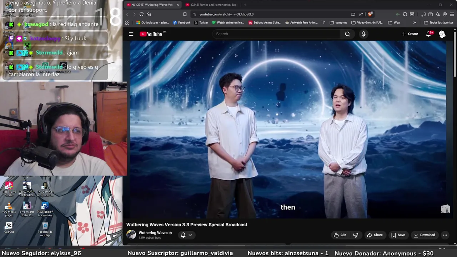This screenshot has width=457, height=257.
Task: Open Wuthering Waves channel name link
Action: [x=153, y=233]
